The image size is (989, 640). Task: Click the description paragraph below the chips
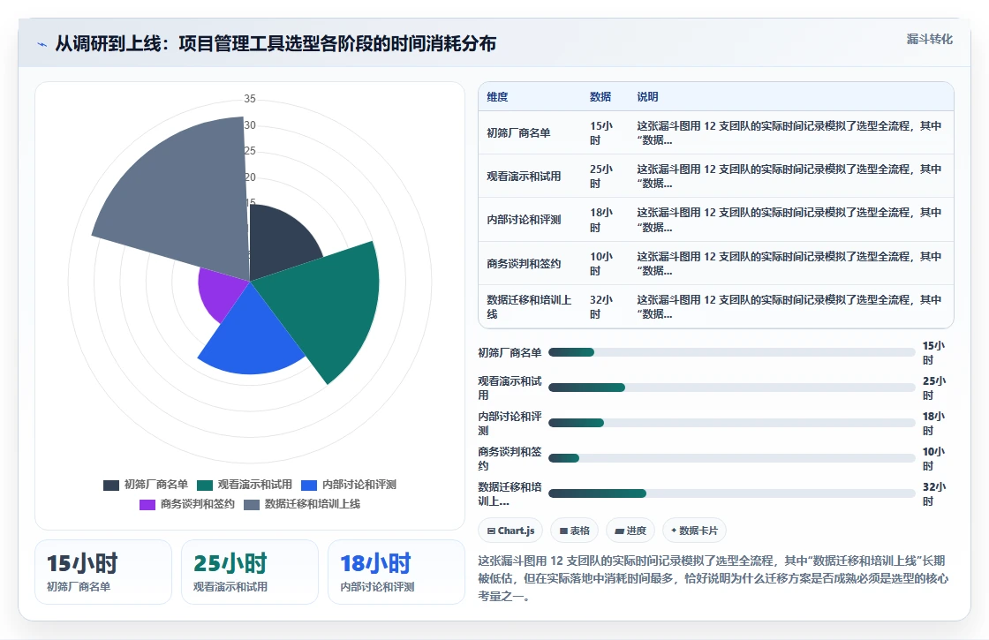[713, 578]
